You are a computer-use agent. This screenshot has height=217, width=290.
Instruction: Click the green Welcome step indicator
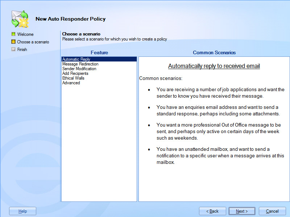[x=13, y=34]
